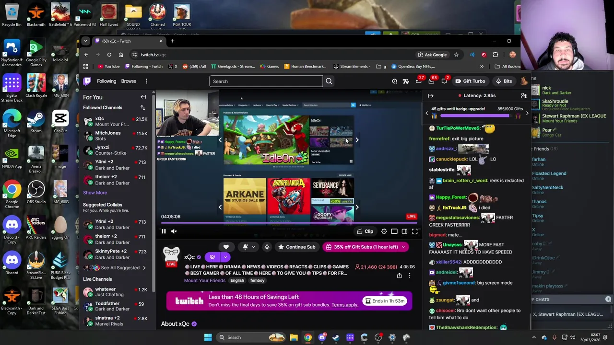Screen dimensions: 614x345
Task: Click the Gift Turbo button
Action: tap(470, 81)
